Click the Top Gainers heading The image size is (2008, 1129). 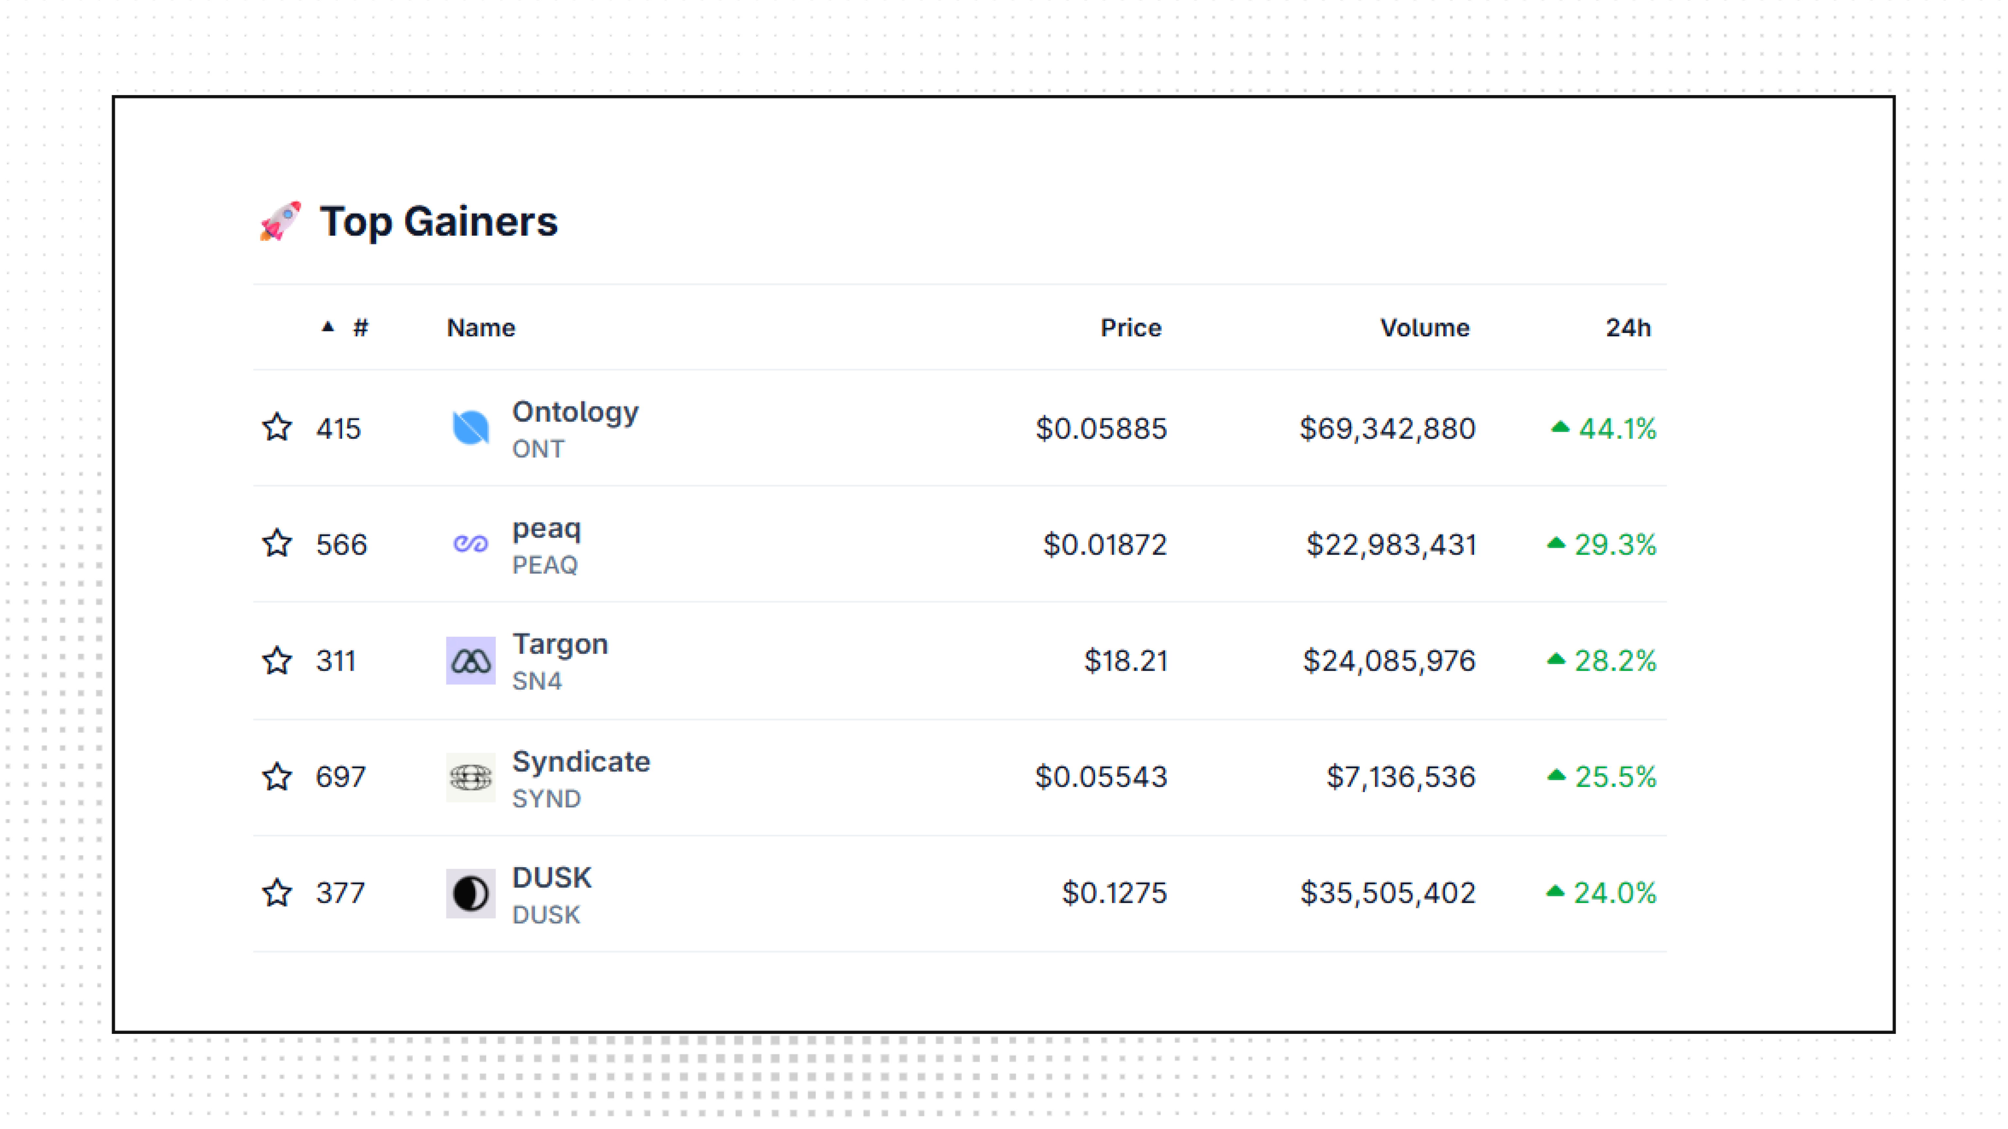(x=439, y=221)
